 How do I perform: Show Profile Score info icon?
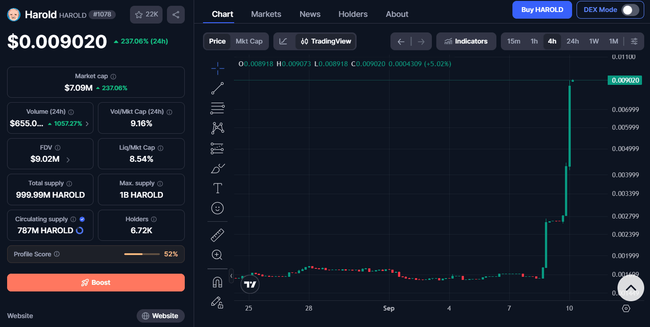pyautogui.click(x=57, y=254)
